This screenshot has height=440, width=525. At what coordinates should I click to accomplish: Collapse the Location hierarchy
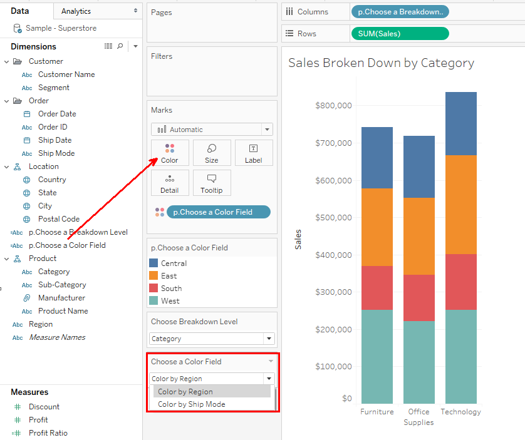(6, 166)
